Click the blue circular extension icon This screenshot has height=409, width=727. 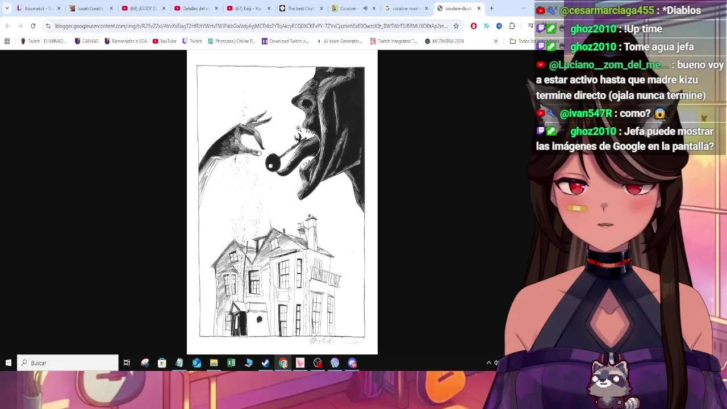[x=499, y=26]
